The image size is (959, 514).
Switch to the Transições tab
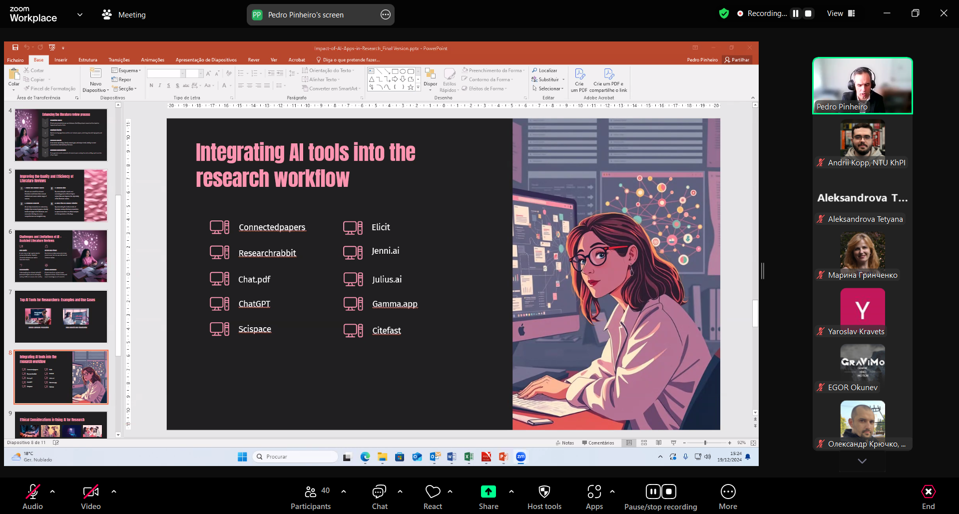click(119, 60)
